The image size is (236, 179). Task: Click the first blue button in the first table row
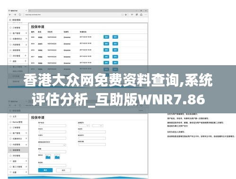pyautogui.click(x=106, y=37)
